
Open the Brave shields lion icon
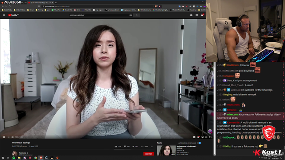[156, 6]
